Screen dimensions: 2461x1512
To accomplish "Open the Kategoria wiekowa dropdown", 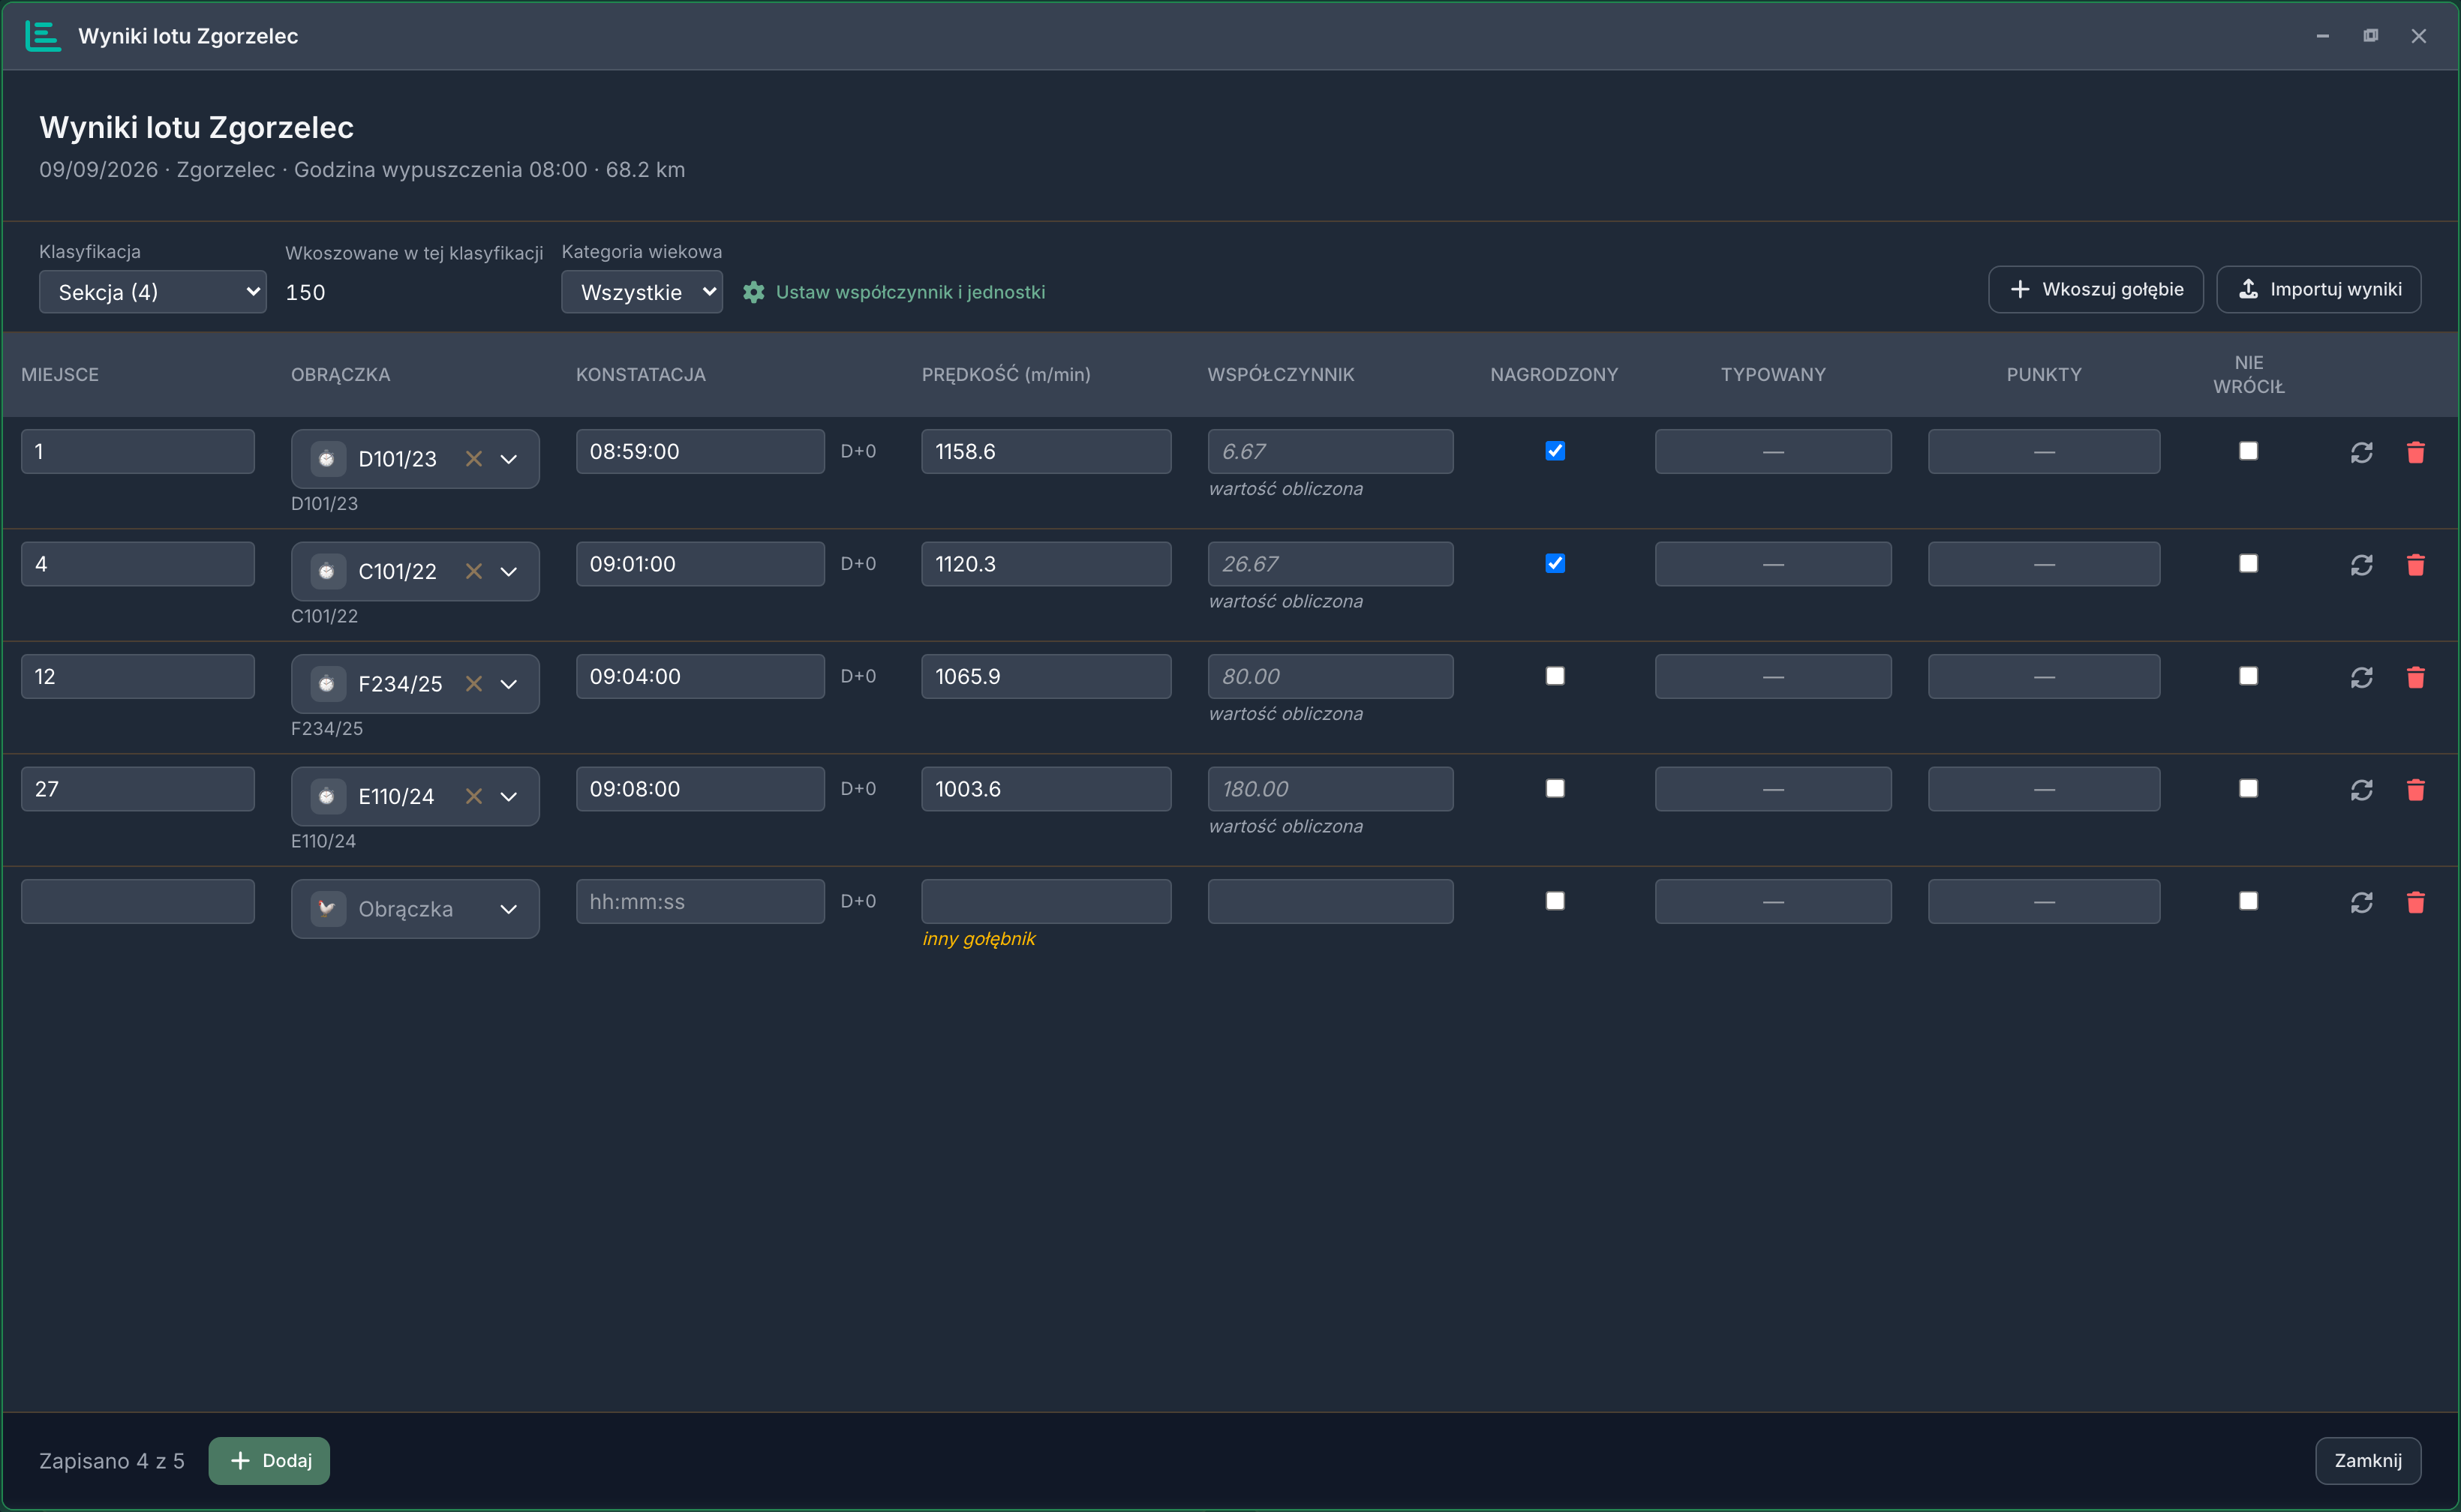I will [642, 292].
